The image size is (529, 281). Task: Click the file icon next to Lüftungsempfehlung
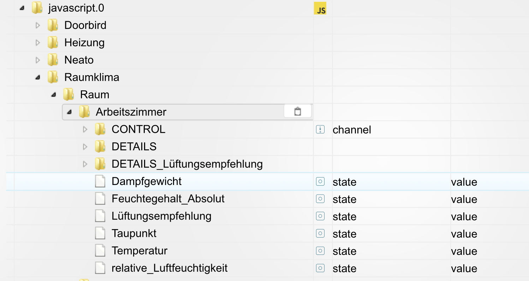(x=100, y=216)
